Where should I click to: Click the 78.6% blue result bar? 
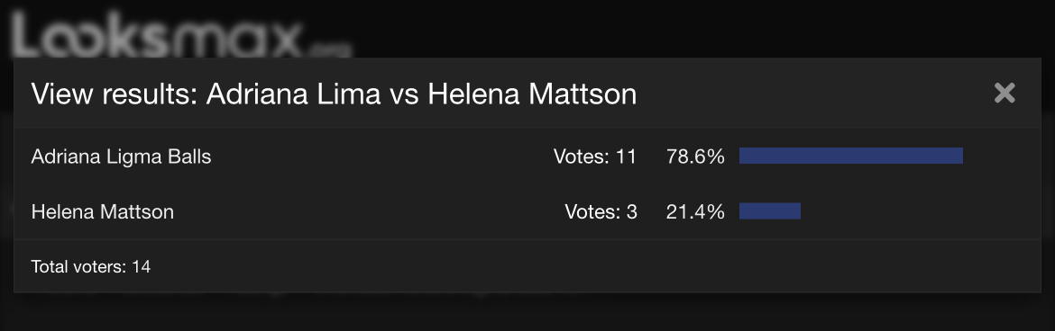[851, 156]
